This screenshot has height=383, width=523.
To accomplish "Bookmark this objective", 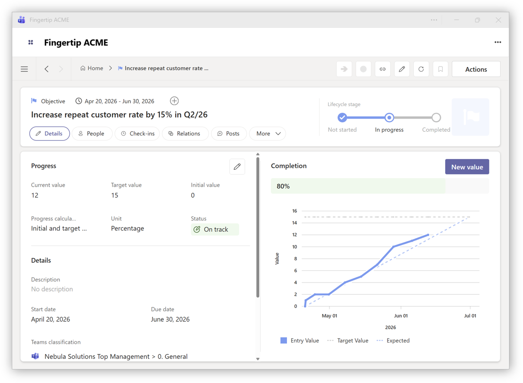I will 440,69.
